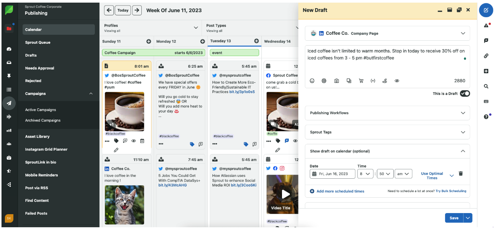
Task: Open the minutes dropdown showing 50
Action: coord(385,173)
